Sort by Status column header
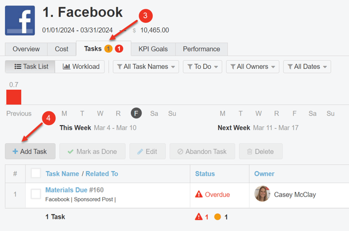The width and height of the screenshot is (349, 231). click(205, 174)
